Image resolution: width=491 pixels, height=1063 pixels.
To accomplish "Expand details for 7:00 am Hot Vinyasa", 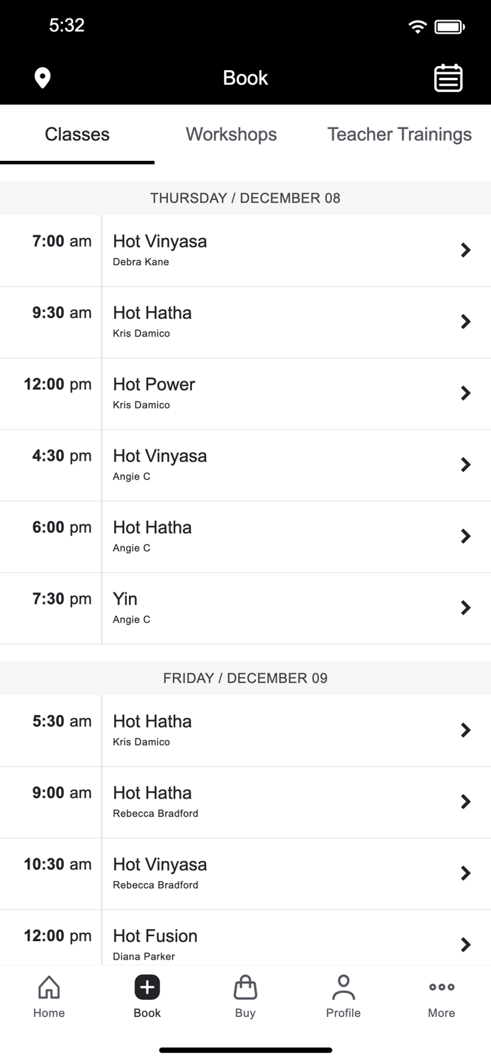I will 245,249.
